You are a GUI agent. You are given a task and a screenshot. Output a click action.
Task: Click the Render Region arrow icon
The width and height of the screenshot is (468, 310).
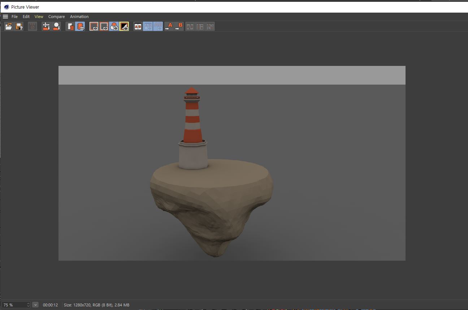46,26
